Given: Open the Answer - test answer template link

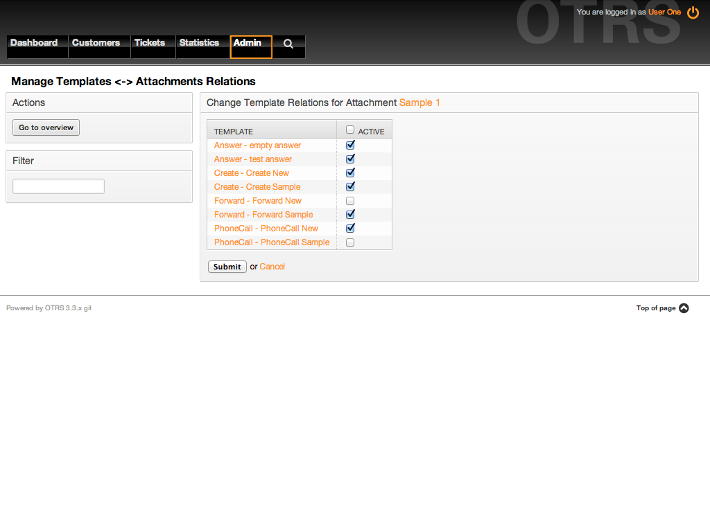Looking at the screenshot, I should pyautogui.click(x=252, y=159).
